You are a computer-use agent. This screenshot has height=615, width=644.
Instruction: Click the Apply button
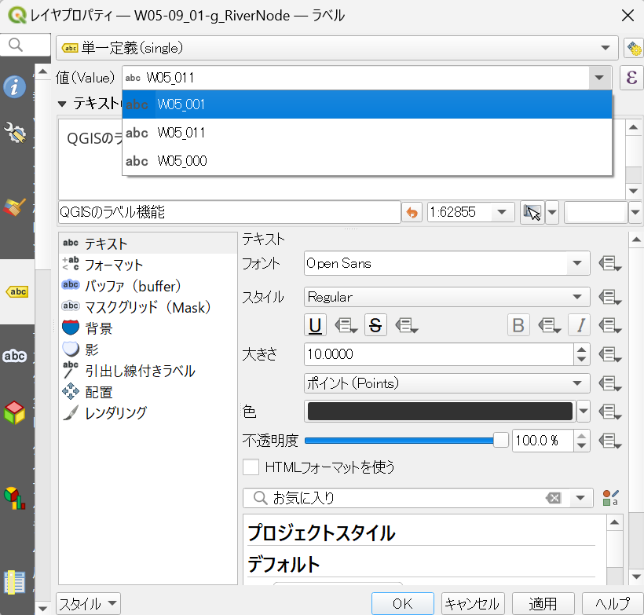pos(543,603)
